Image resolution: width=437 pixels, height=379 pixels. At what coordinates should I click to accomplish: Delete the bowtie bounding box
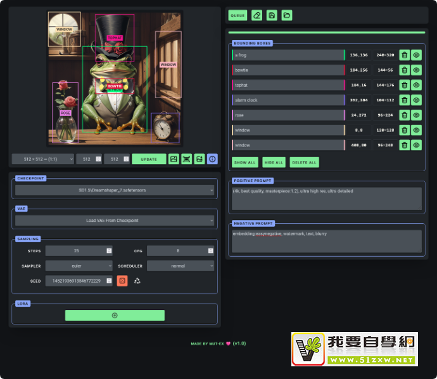(404, 70)
